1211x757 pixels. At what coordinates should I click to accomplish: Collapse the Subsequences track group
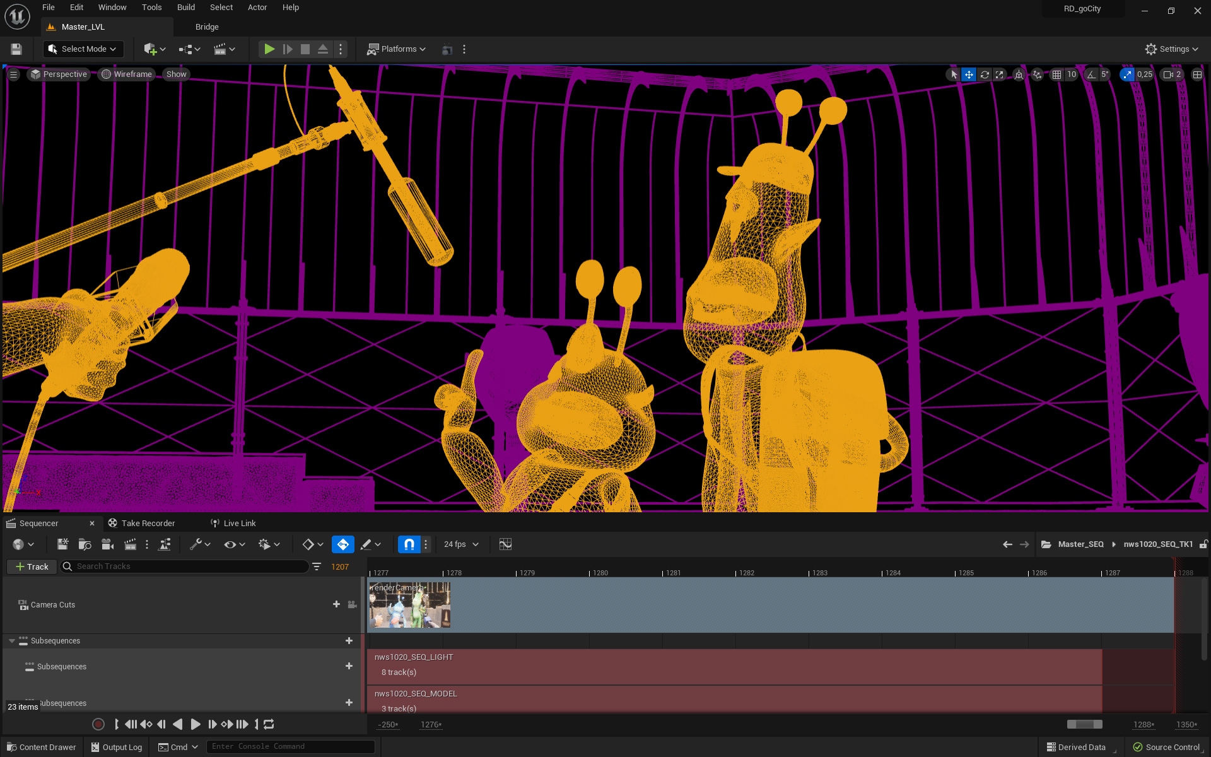12,641
